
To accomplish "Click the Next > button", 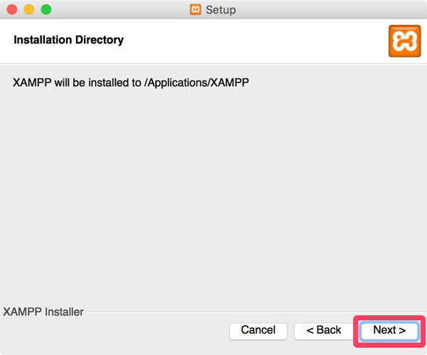I will pyautogui.click(x=389, y=331).
